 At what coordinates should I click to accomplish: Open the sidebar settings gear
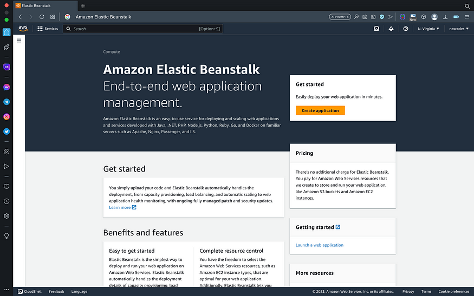[7, 216]
